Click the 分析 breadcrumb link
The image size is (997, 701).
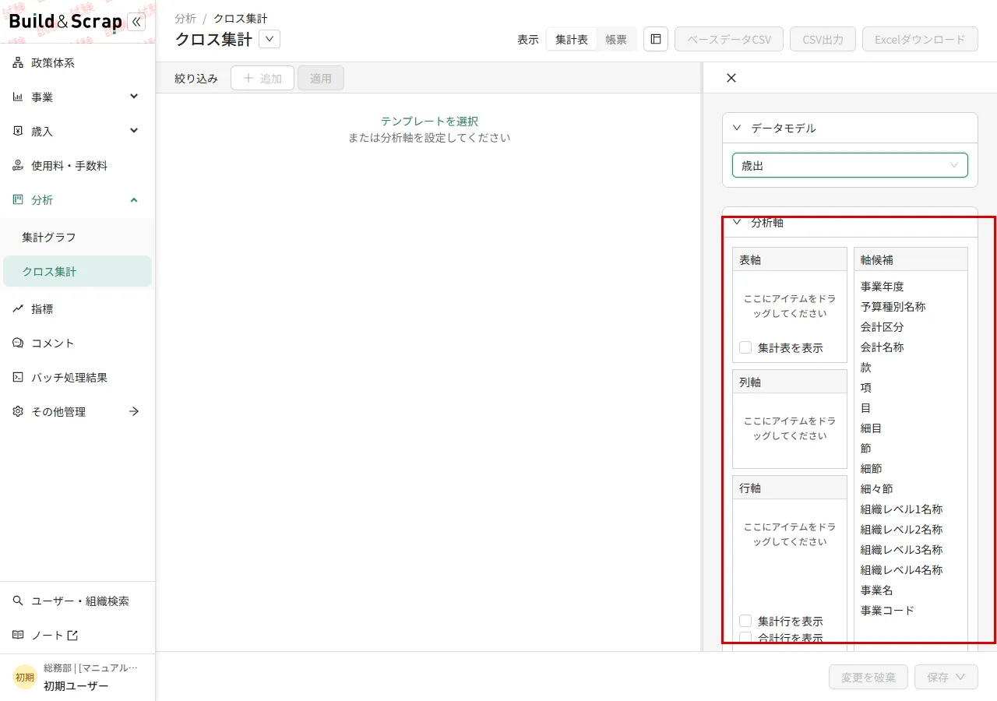pos(185,18)
